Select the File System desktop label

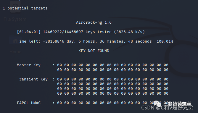pos(15,19)
